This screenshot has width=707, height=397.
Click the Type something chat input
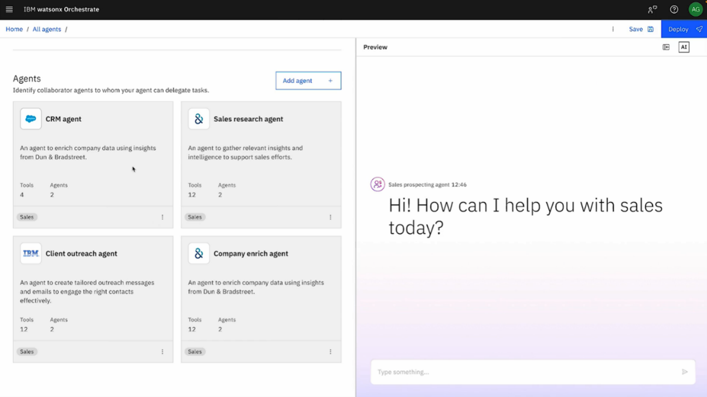(525, 372)
